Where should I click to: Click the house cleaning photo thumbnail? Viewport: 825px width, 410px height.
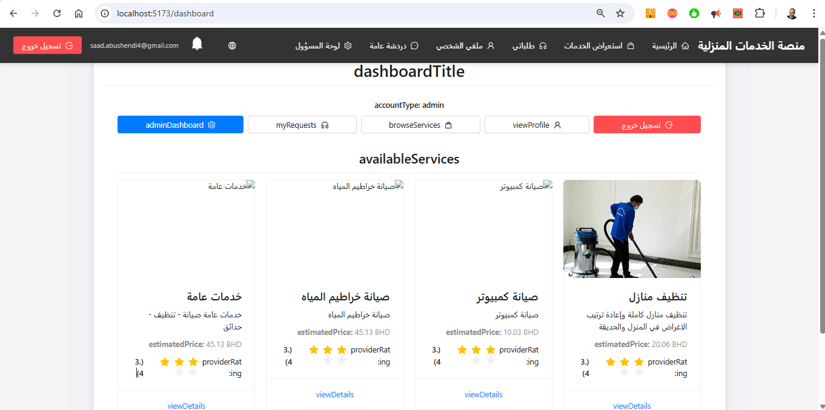632,229
